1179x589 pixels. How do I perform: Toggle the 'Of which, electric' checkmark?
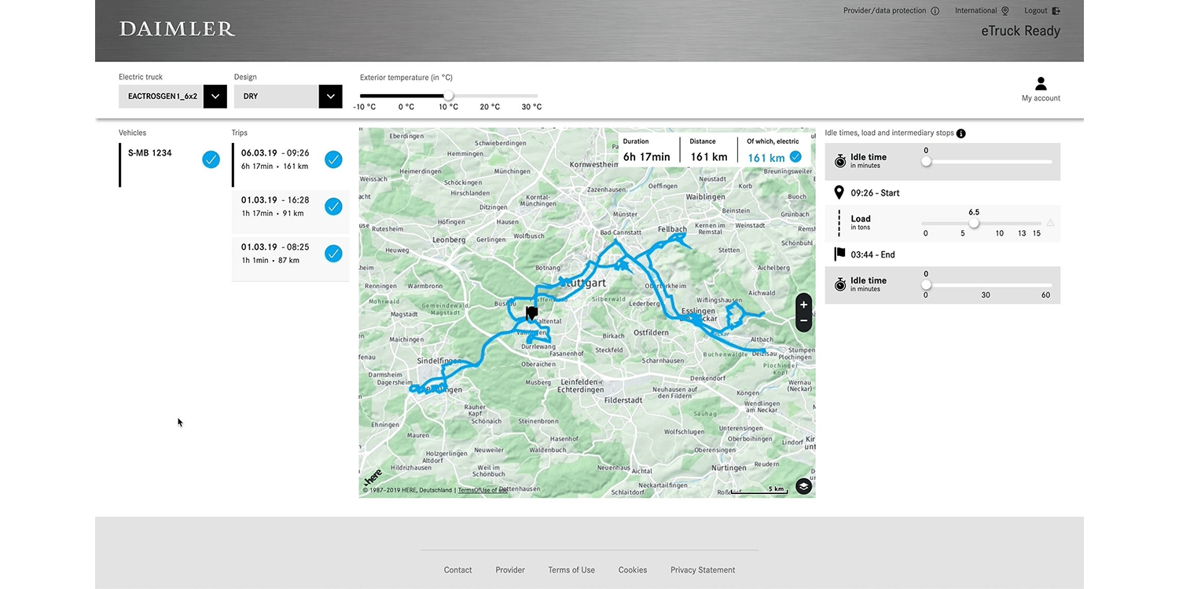click(x=795, y=157)
